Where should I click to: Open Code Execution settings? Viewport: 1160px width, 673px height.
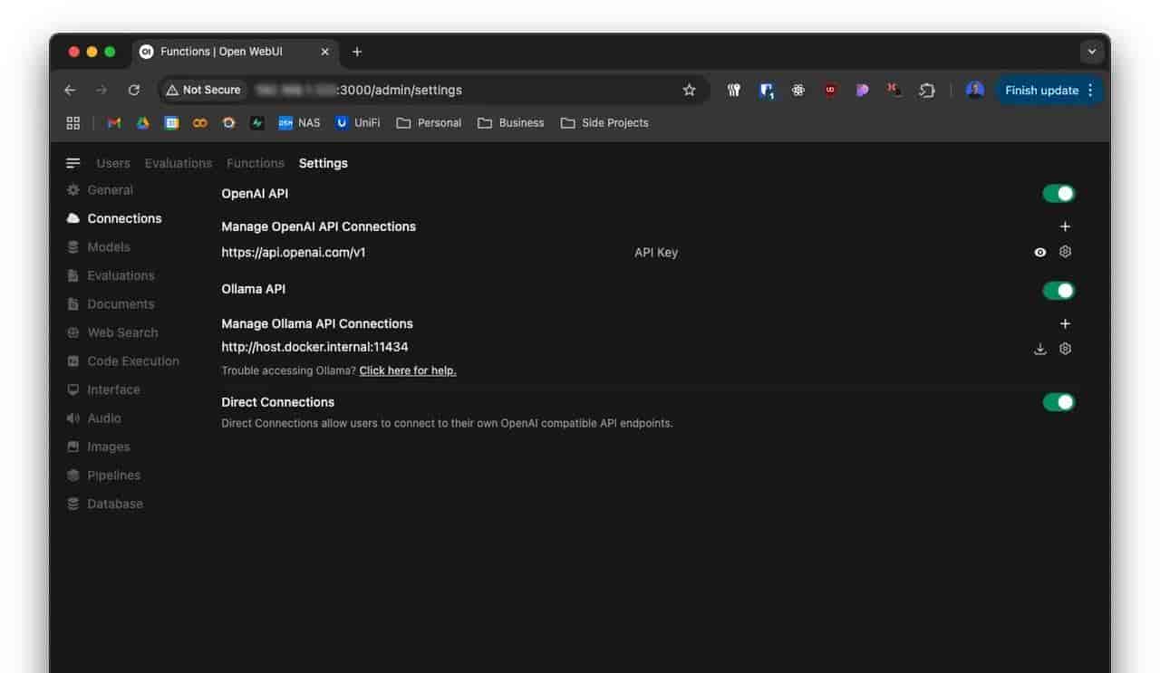pyautogui.click(x=123, y=361)
